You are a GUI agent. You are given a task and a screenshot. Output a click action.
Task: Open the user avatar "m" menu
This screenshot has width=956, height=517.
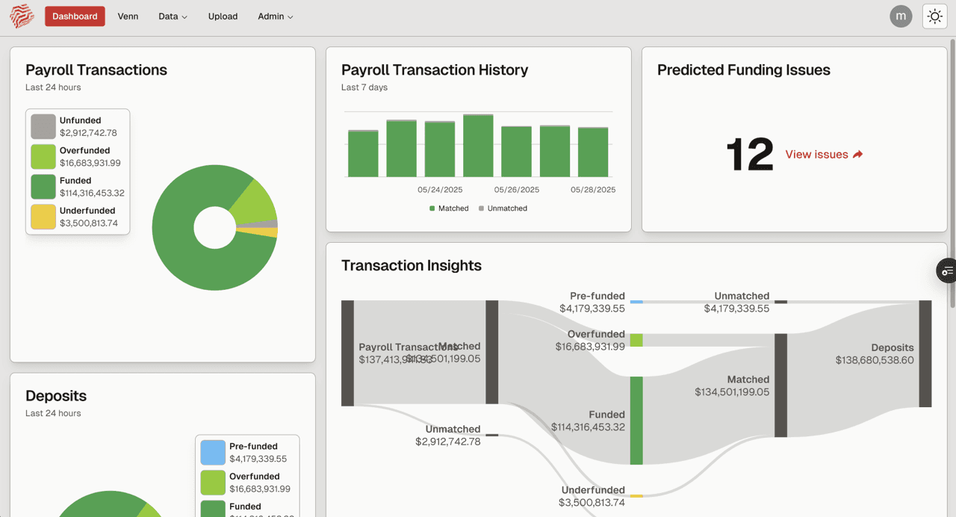tap(901, 16)
